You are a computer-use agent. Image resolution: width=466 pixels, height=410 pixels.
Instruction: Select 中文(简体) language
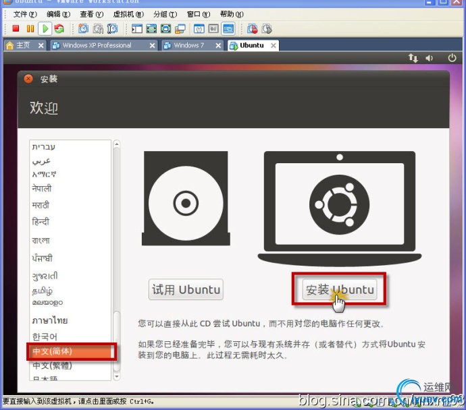(x=70, y=351)
